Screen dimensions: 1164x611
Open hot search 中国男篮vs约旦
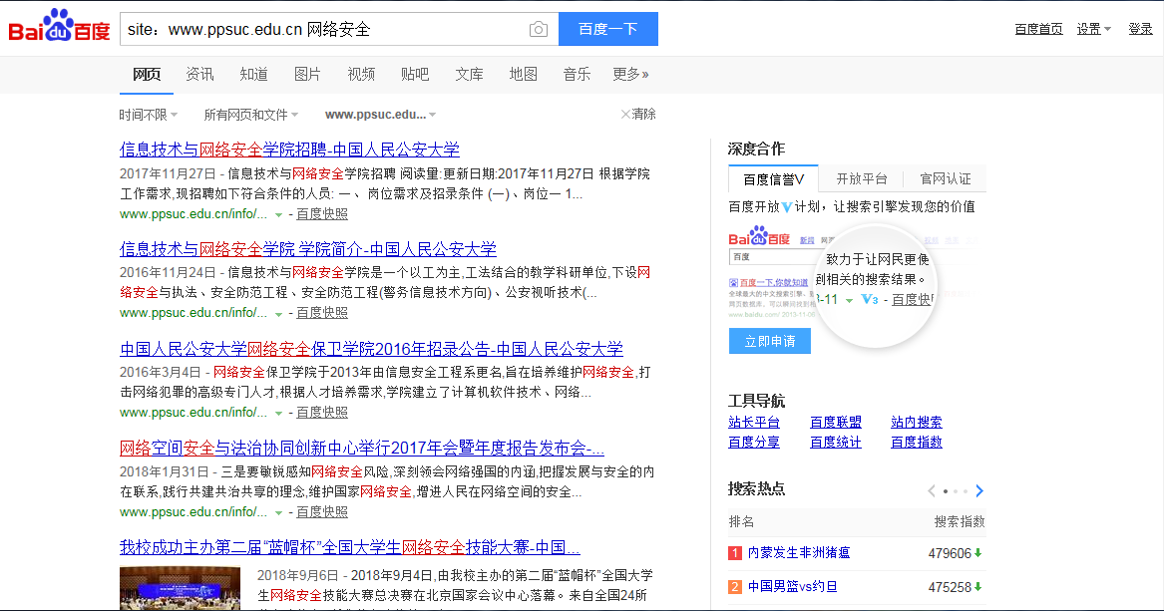(792, 586)
